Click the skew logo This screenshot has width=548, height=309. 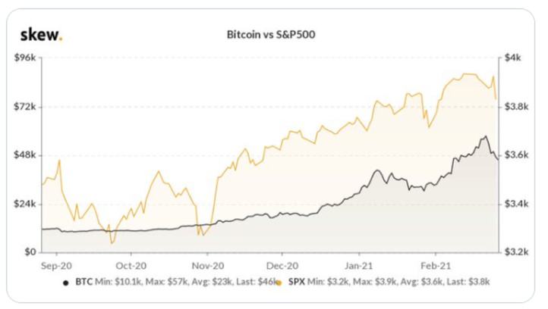click(x=41, y=35)
